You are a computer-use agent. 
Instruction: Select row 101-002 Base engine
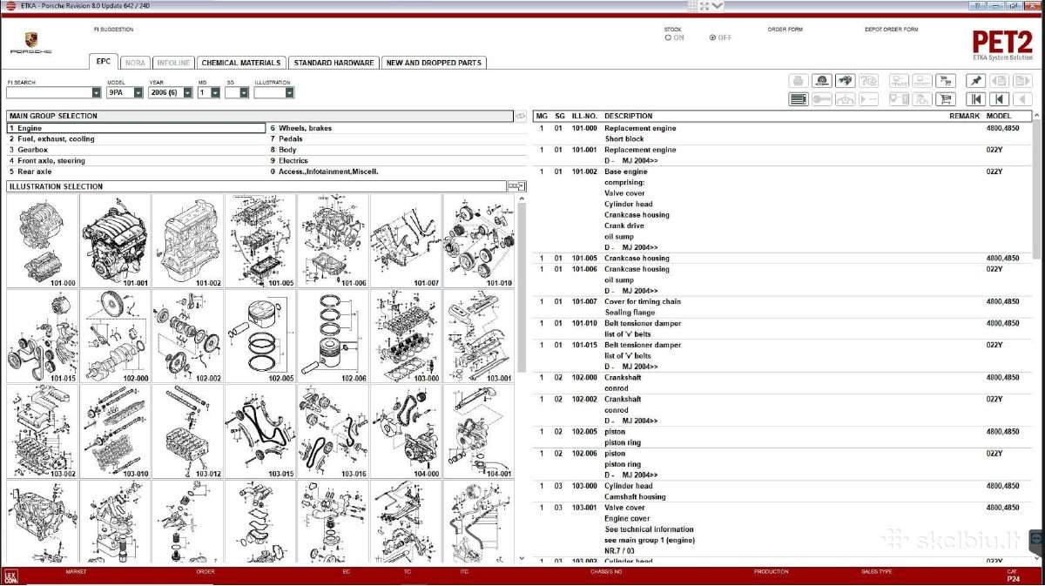(x=782, y=209)
